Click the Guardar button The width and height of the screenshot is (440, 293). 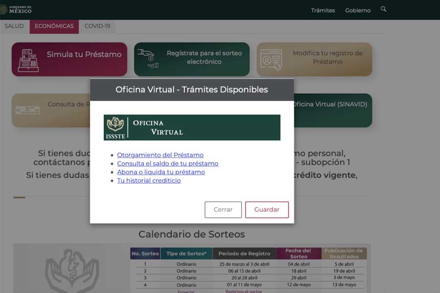point(267,209)
